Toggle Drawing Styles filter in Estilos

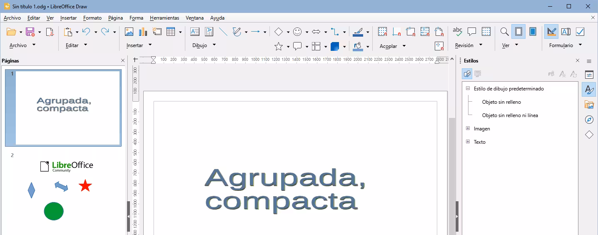(x=467, y=74)
